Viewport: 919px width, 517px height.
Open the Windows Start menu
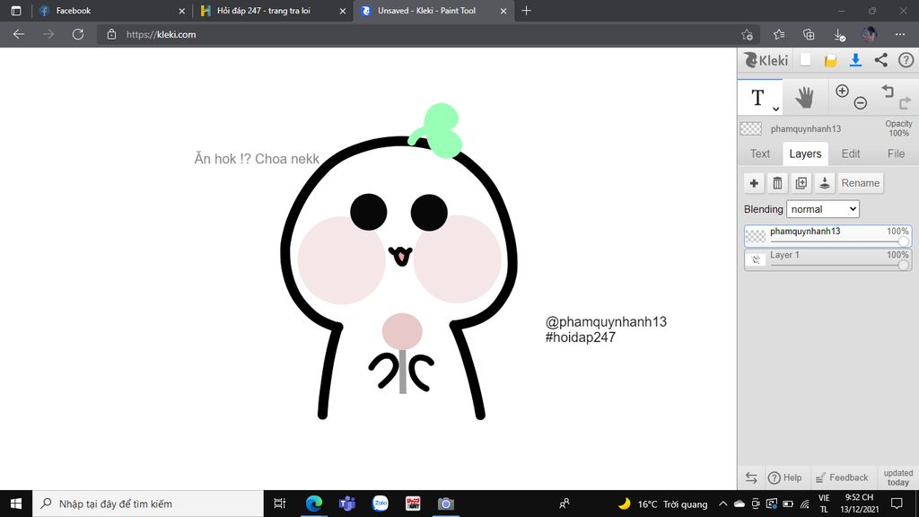(16, 504)
